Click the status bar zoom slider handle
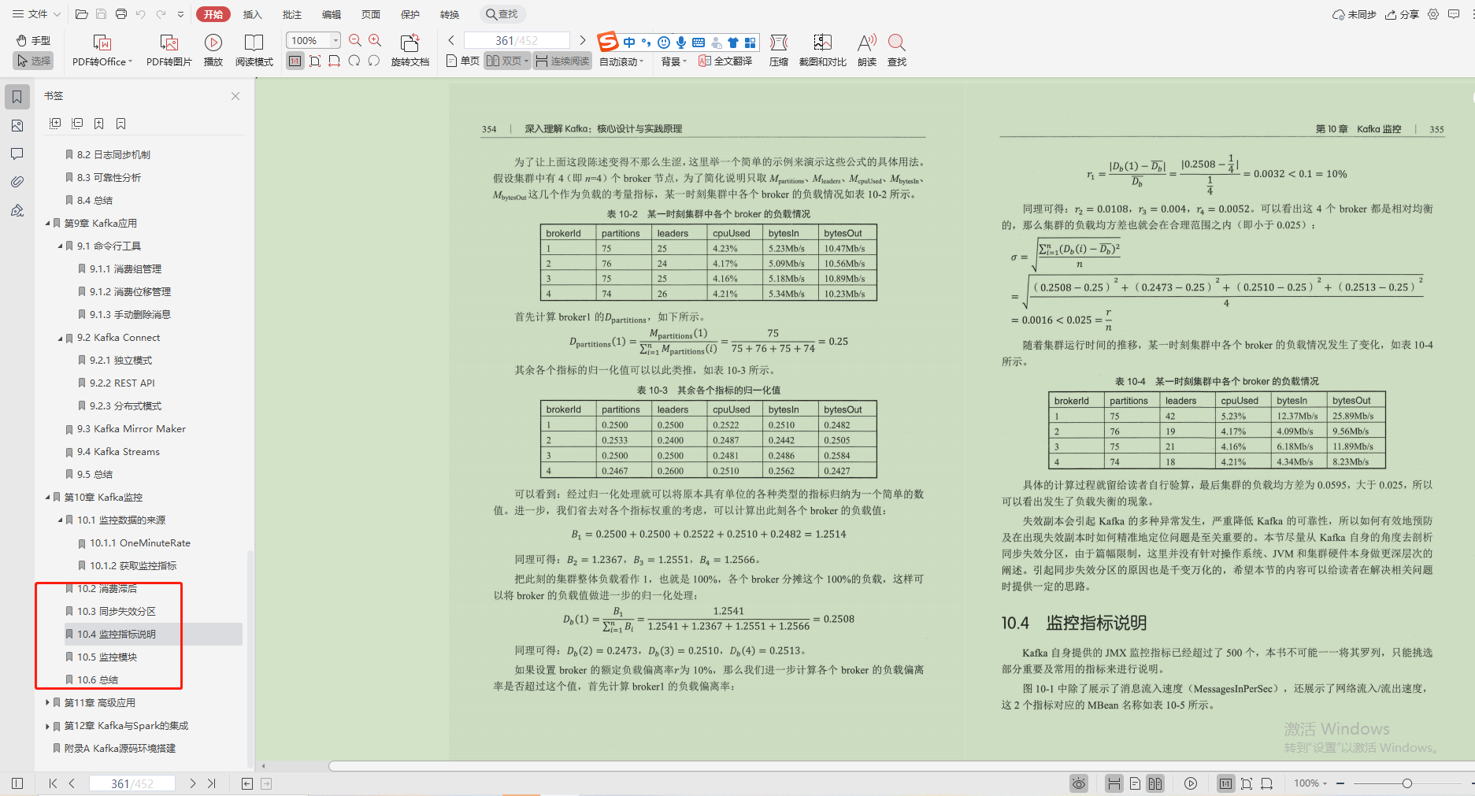The image size is (1475, 796). click(x=1406, y=783)
